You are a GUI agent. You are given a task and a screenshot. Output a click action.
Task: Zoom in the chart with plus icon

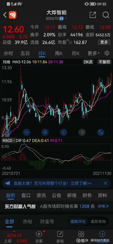(x=45, y=133)
